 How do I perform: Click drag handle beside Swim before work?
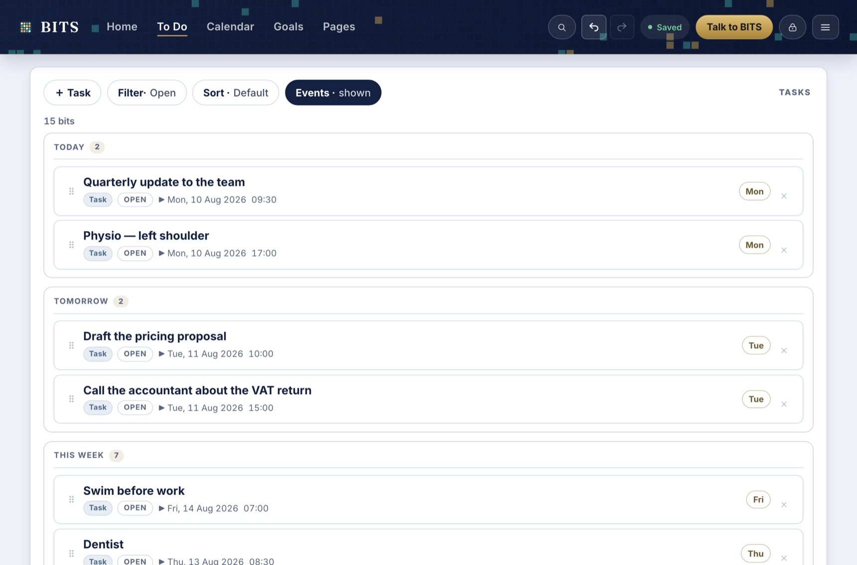pos(71,499)
